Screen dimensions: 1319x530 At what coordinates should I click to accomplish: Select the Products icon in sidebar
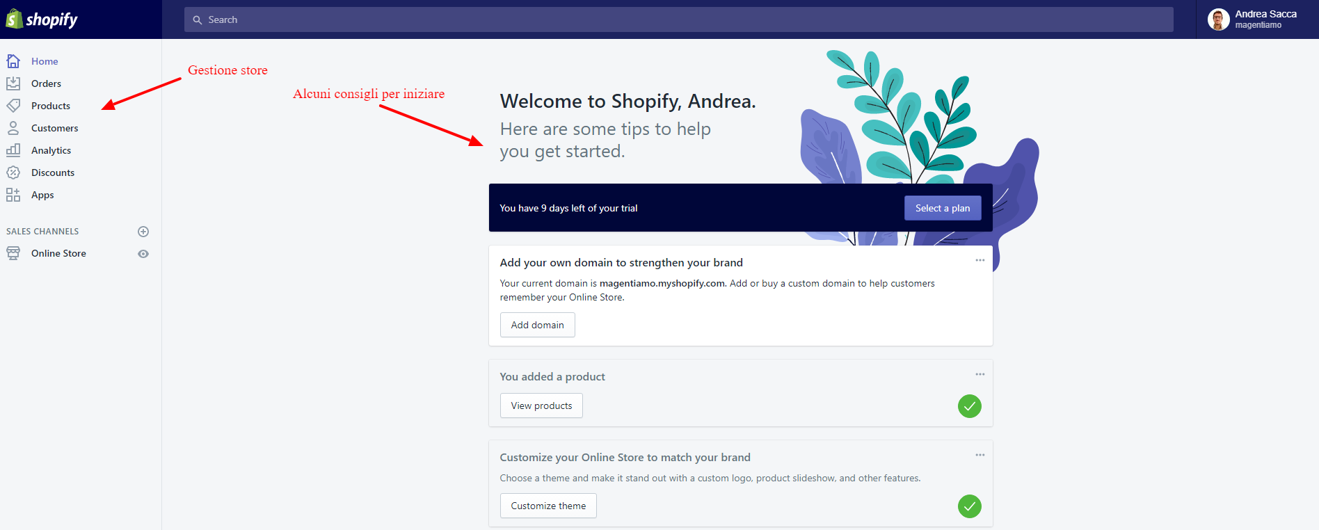(13, 105)
